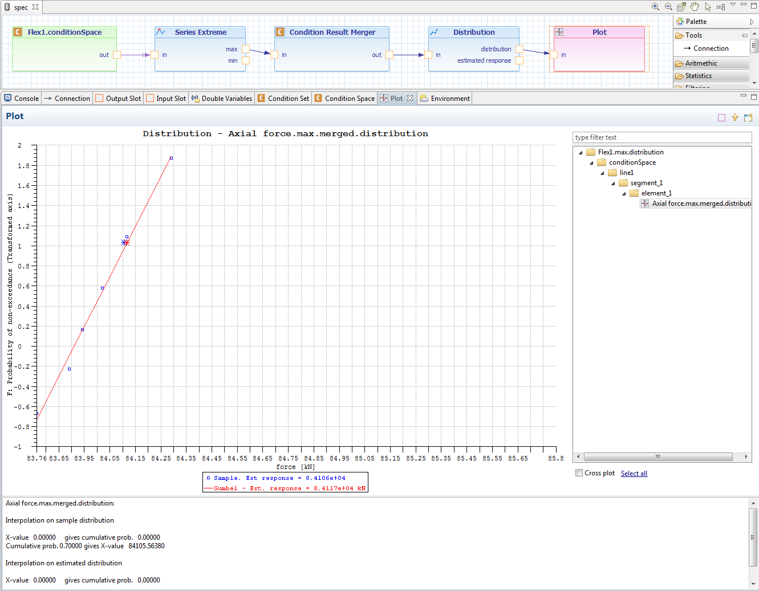This screenshot has height=591, width=759.
Task: Click the tree panel horizontal scrollbar
Action: coord(657,457)
